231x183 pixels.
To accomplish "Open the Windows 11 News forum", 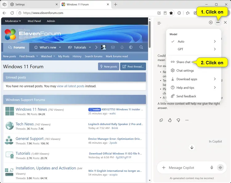I will (x=31, y=109).
